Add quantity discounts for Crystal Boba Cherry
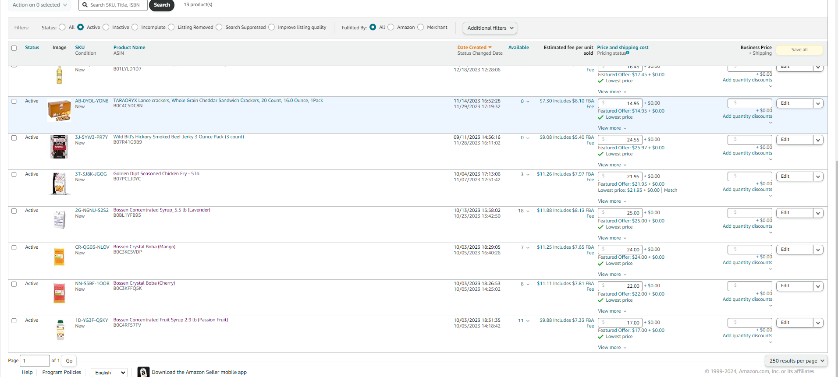This screenshot has height=377, width=838. click(x=747, y=299)
